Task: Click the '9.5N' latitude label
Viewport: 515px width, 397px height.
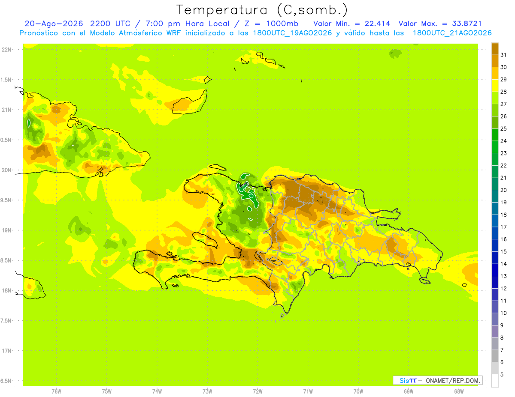Action: point(6,200)
